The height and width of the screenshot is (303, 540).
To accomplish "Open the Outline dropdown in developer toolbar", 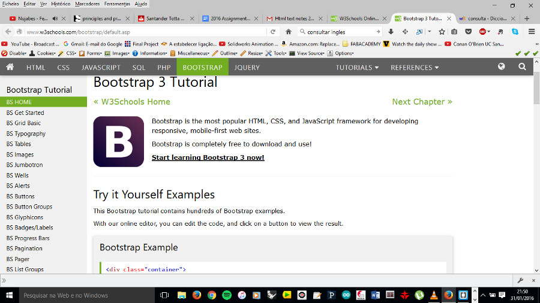I will (225, 53).
